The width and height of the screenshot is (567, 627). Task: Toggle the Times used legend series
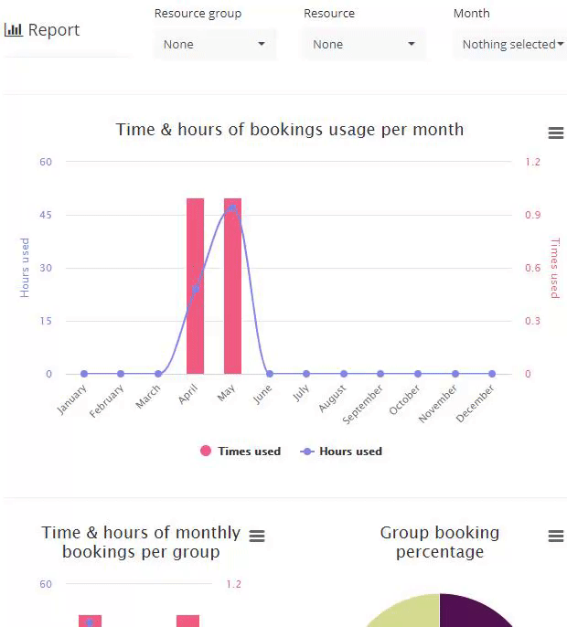(241, 452)
